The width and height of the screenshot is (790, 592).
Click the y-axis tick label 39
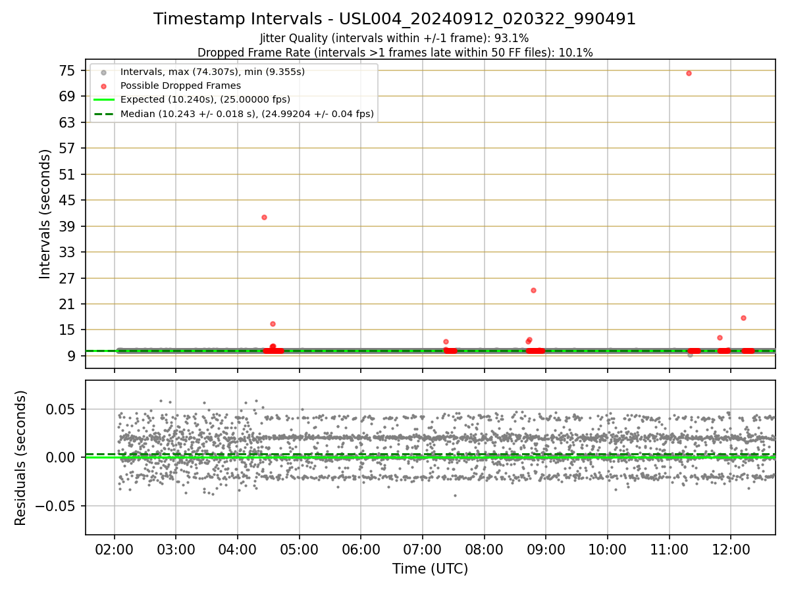(x=68, y=226)
